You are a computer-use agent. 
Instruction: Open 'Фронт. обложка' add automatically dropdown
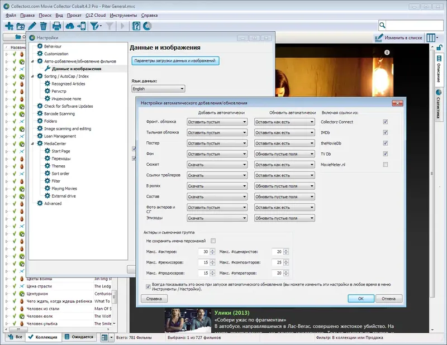point(217,122)
